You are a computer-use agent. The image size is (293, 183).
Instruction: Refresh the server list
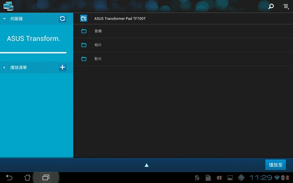62,19
